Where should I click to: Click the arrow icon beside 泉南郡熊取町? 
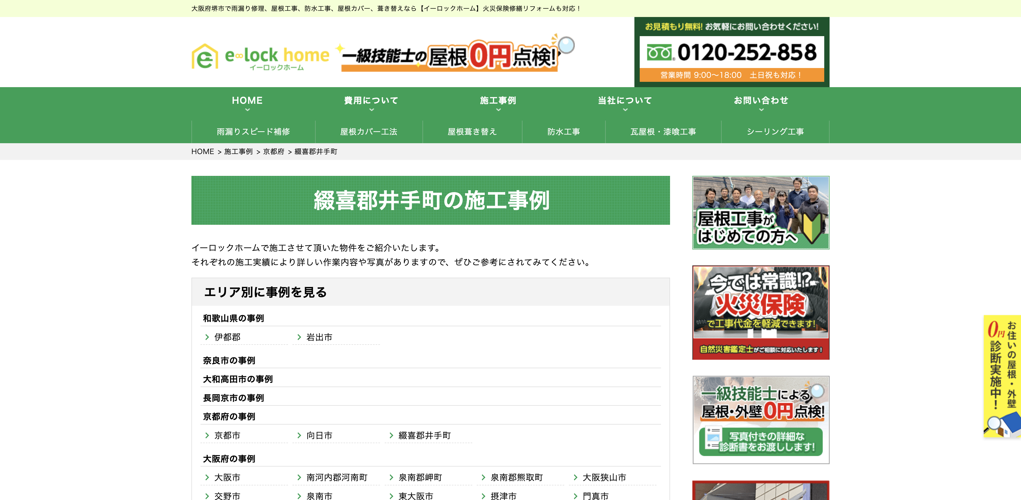pos(484,477)
